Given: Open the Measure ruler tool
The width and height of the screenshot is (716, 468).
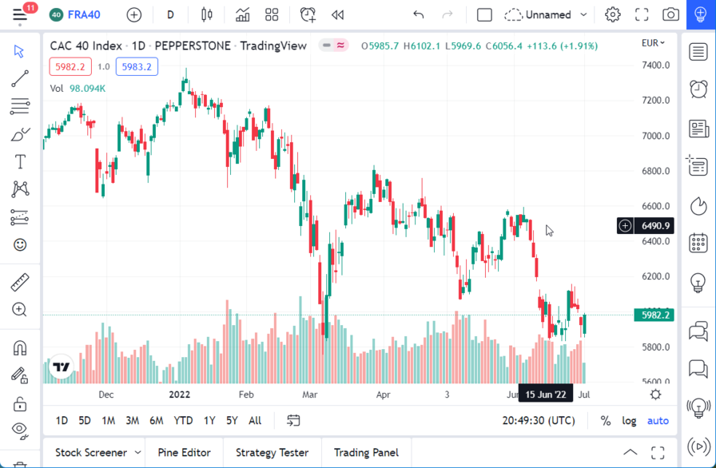Looking at the screenshot, I should tap(18, 282).
